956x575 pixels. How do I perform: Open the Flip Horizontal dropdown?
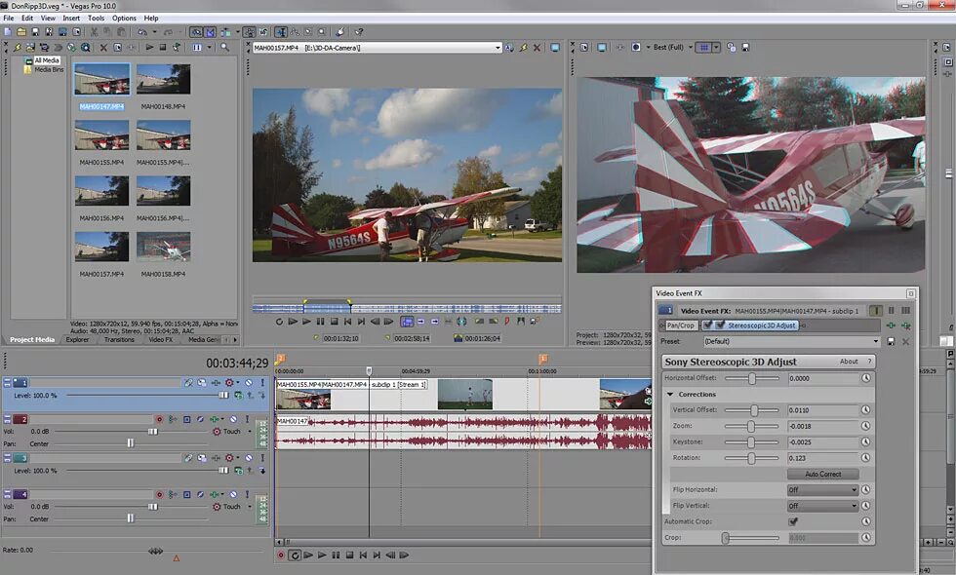[x=823, y=489]
